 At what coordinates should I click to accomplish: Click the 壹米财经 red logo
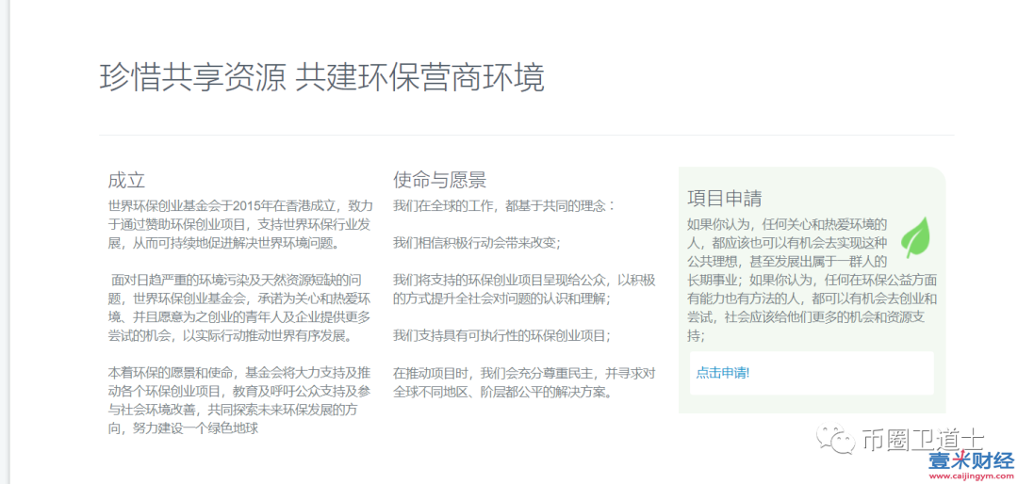click(x=970, y=460)
